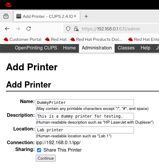The image size is (159, 168).
Task: Reload the current page
Action: point(29,29)
